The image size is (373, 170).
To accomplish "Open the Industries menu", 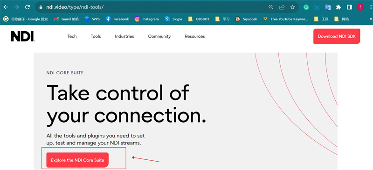I will (124, 36).
